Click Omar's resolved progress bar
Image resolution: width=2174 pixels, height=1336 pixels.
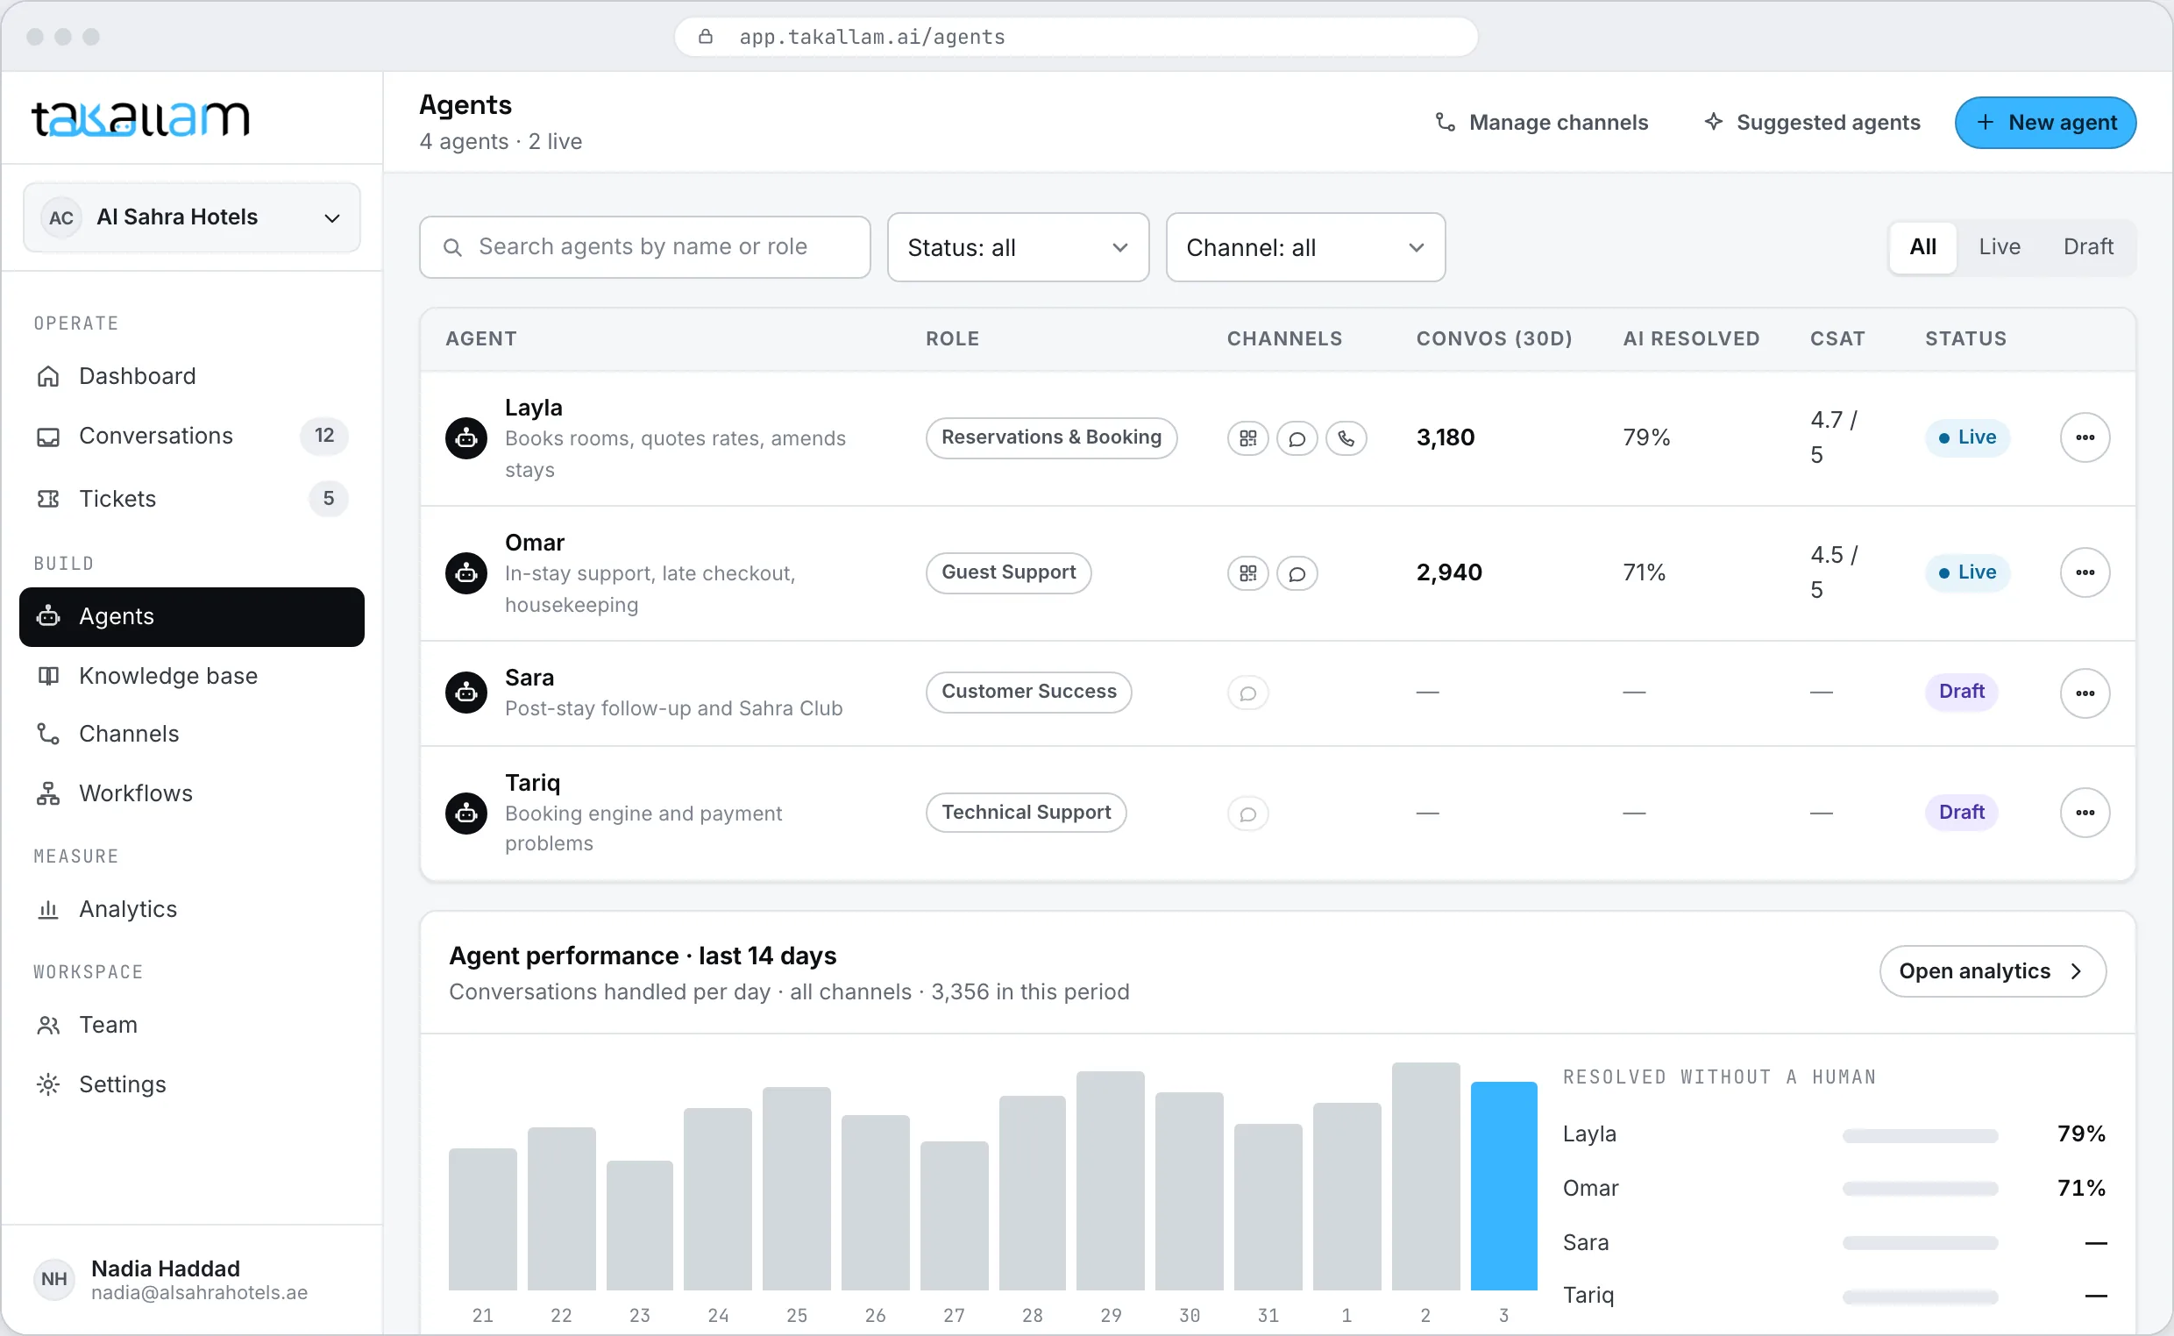tap(1920, 1190)
